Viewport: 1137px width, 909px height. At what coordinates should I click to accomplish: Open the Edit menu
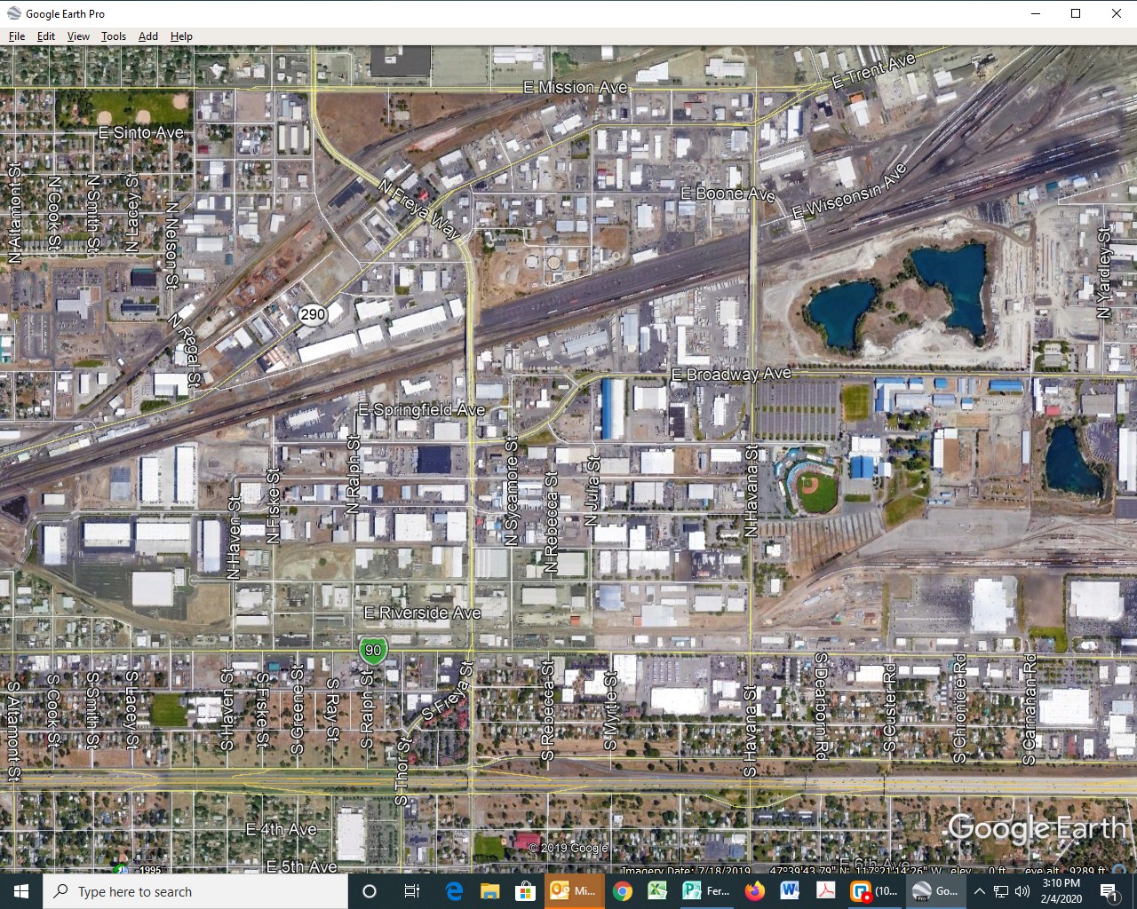pyautogui.click(x=46, y=36)
